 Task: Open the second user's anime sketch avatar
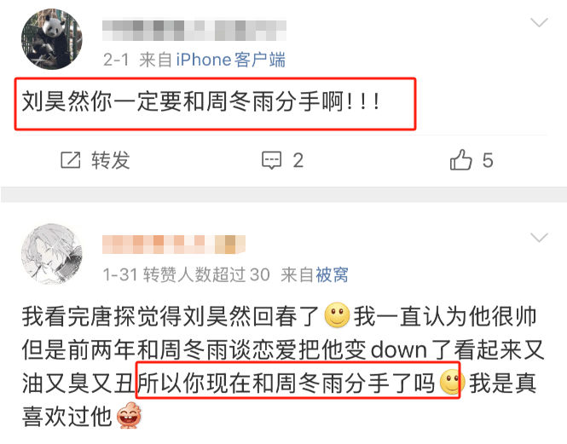coord(52,253)
